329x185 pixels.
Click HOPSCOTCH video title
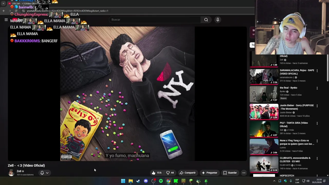click(x=287, y=176)
